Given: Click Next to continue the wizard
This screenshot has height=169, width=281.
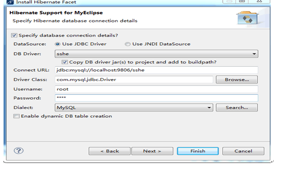Looking at the screenshot, I should 152,151.
